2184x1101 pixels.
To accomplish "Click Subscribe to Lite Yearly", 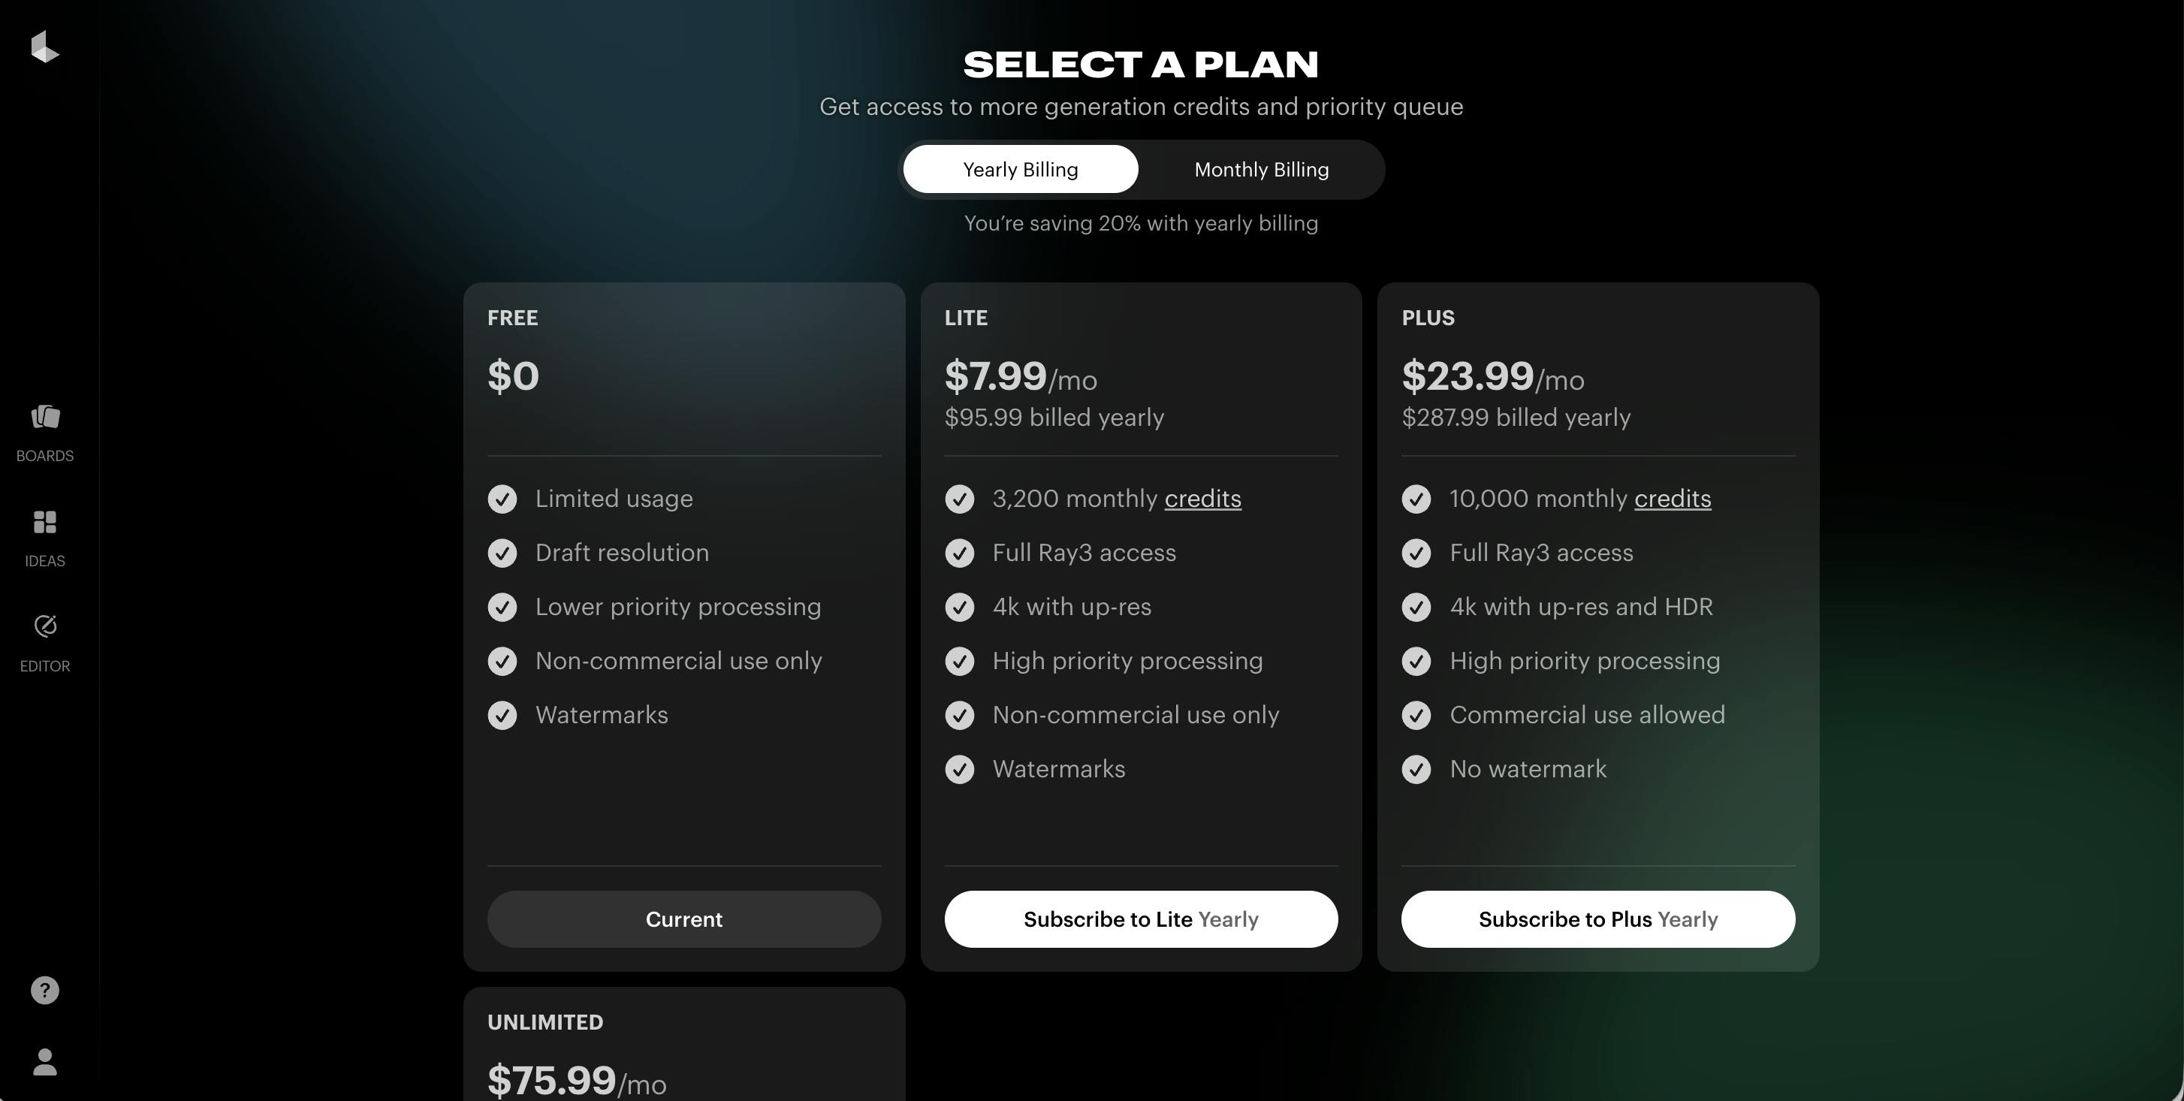I will (x=1140, y=919).
